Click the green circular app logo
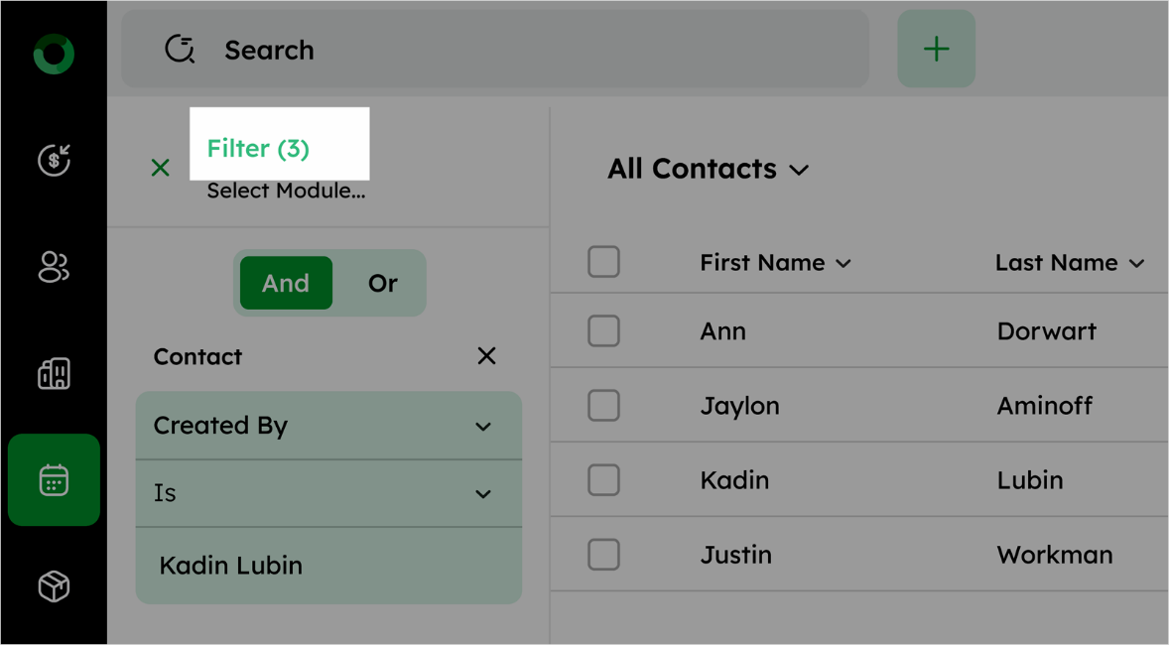1169x645 pixels. (54, 54)
